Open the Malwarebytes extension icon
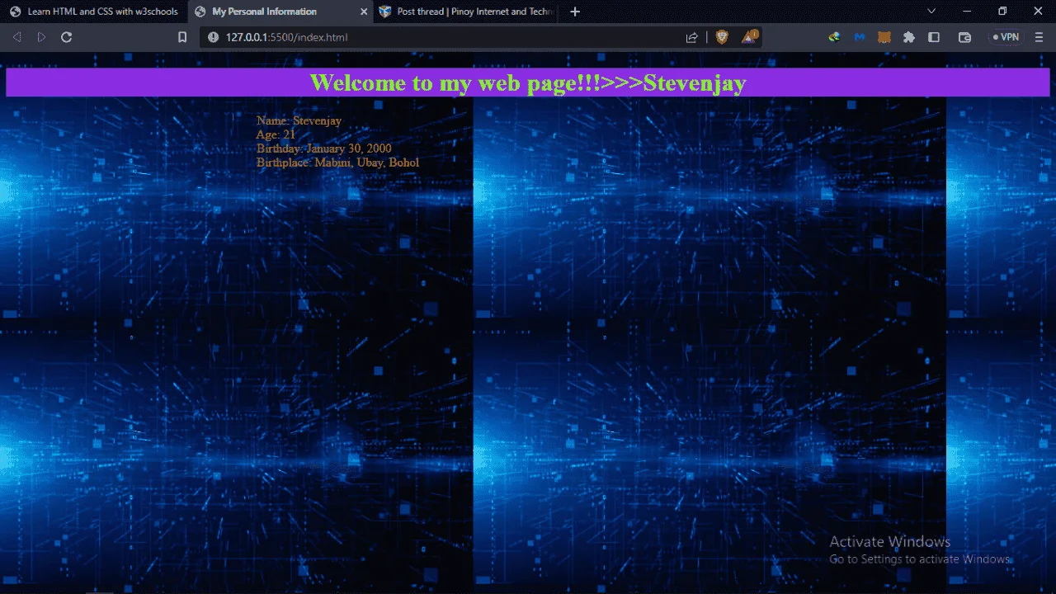The height and width of the screenshot is (594, 1056). [x=859, y=37]
